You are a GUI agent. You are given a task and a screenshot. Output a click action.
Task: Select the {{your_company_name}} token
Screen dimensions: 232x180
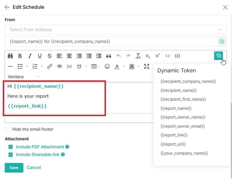(184, 153)
